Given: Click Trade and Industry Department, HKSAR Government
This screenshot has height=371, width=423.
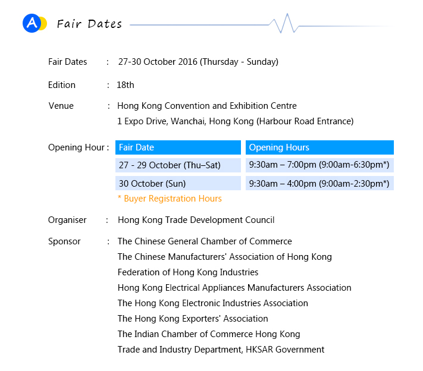Looking at the screenshot, I should click(x=221, y=350).
